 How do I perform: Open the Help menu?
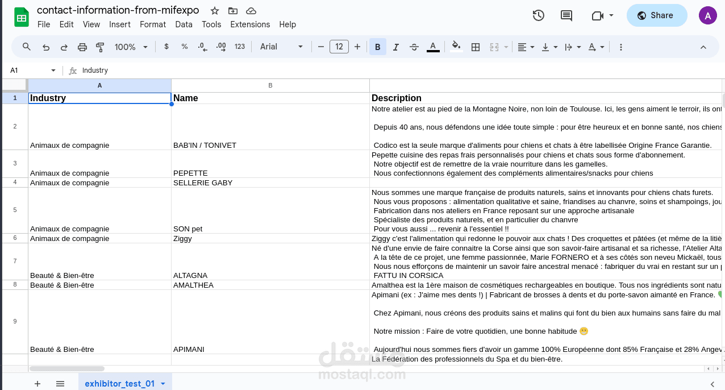[287, 24]
